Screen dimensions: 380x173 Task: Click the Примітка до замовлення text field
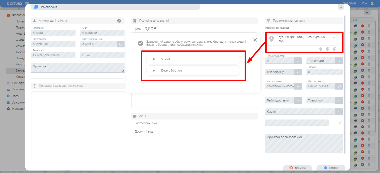304,143
